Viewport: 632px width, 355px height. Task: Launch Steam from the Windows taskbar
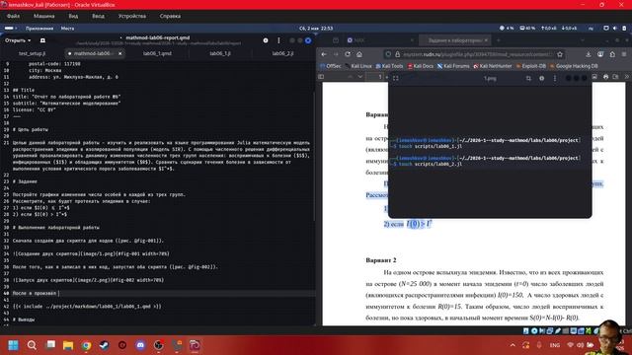click(105, 345)
